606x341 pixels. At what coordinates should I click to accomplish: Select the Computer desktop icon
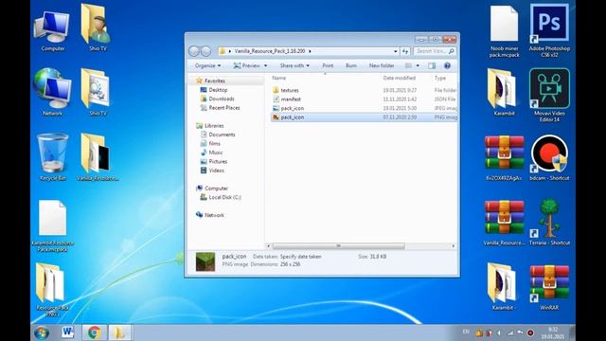(x=52, y=31)
